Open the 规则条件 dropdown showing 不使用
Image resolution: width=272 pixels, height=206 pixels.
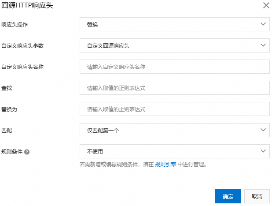pos(174,151)
